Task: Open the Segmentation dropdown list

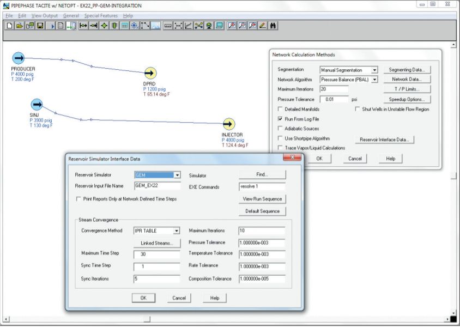Action: 374,70
